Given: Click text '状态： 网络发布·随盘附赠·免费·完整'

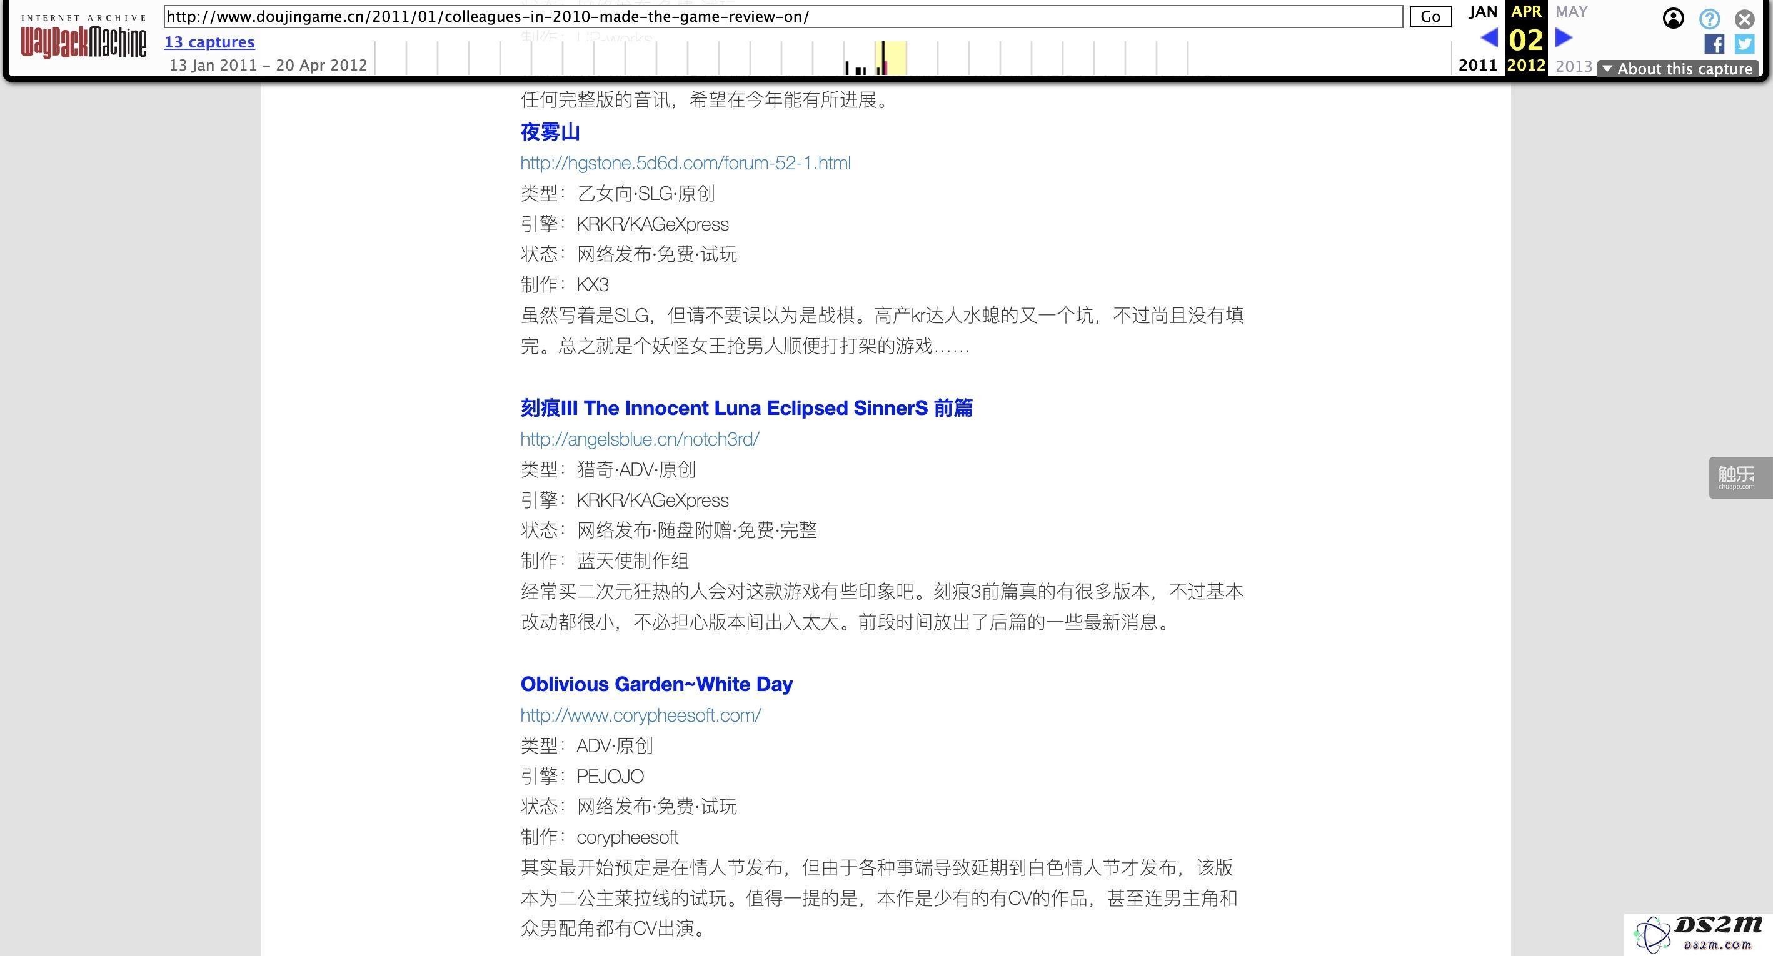Looking at the screenshot, I should pos(669,530).
